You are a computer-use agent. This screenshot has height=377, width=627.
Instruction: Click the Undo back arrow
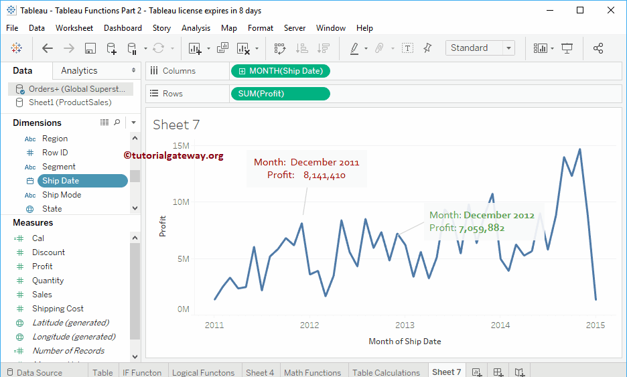[47, 48]
